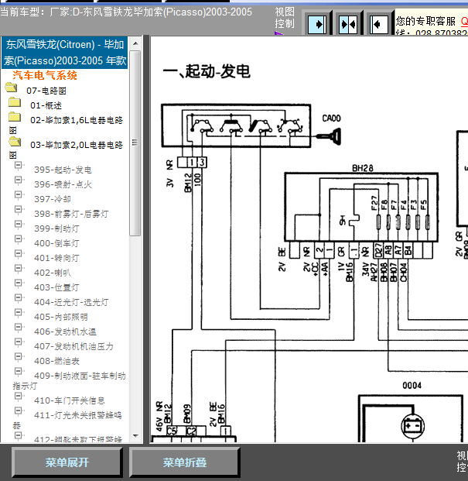Open the 404-近光灯-远光灯 diagram
Viewport: 468px width, 481px height.
tap(71, 302)
